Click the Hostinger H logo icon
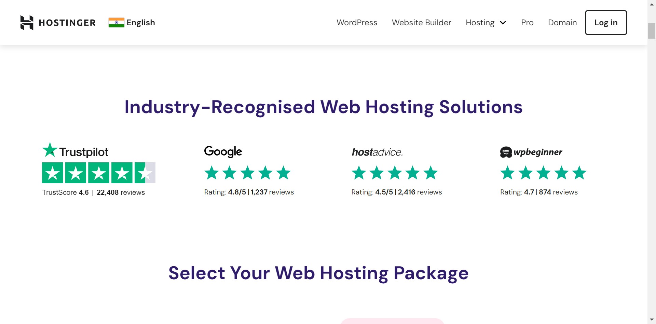This screenshot has height=324, width=656. click(x=27, y=23)
